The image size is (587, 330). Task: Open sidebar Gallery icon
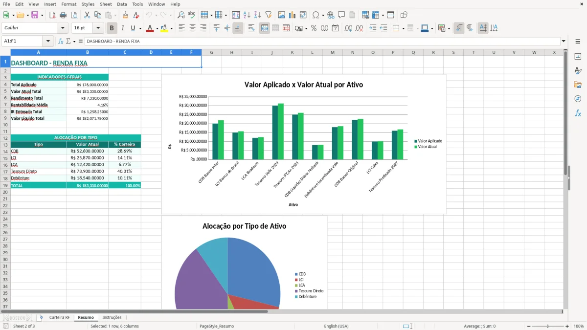(578, 85)
